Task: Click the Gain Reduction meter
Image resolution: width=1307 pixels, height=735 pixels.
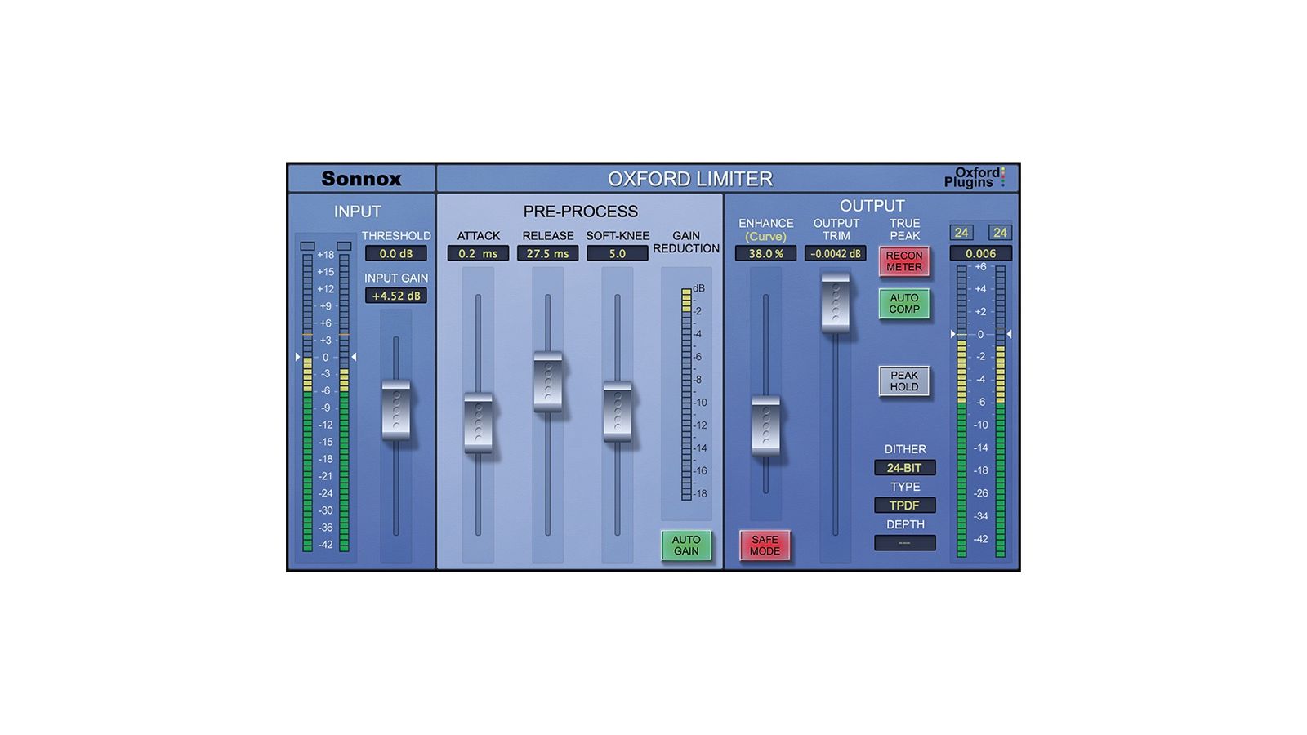Action: (686, 394)
